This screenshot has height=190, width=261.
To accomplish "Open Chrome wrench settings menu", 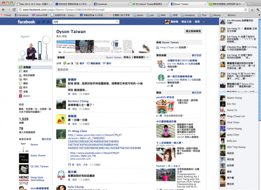I will pyautogui.click(x=258, y=10).
